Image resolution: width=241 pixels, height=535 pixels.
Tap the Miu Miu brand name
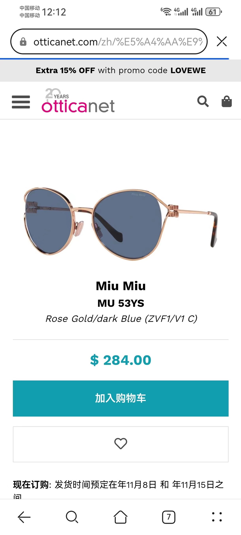[121, 286]
